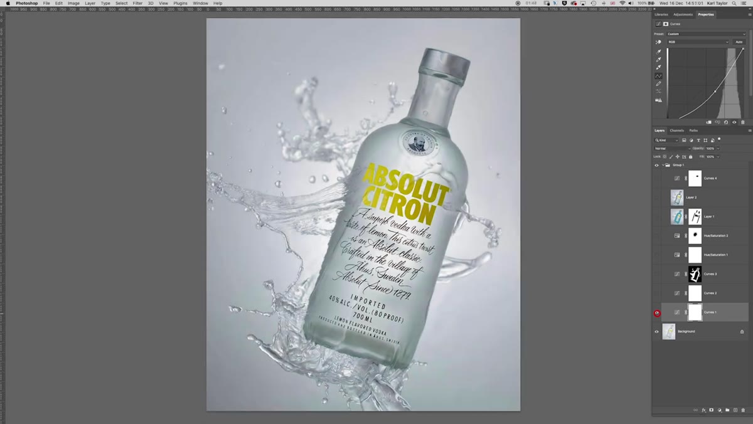The image size is (753, 424).
Task: Create a new adjustment layer icon
Action: coord(720,410)
